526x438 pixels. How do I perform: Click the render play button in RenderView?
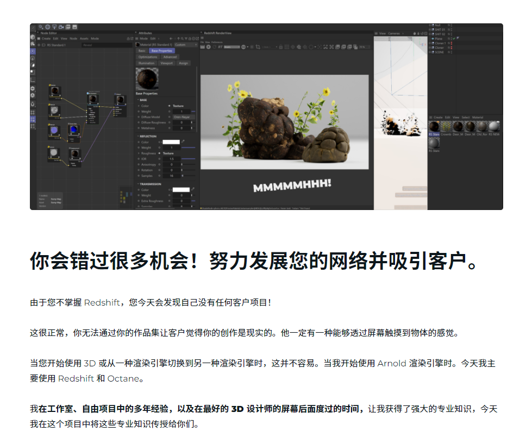click(x=208, y=47)
